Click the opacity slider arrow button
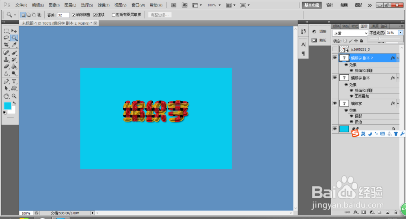This screenshot has width=406, height=219. (401, 33)
